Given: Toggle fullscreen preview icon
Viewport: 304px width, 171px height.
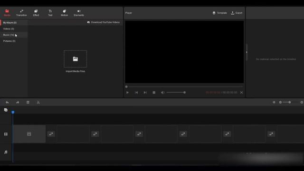Looking at the screenshot, I should click(x=241, y=93).
